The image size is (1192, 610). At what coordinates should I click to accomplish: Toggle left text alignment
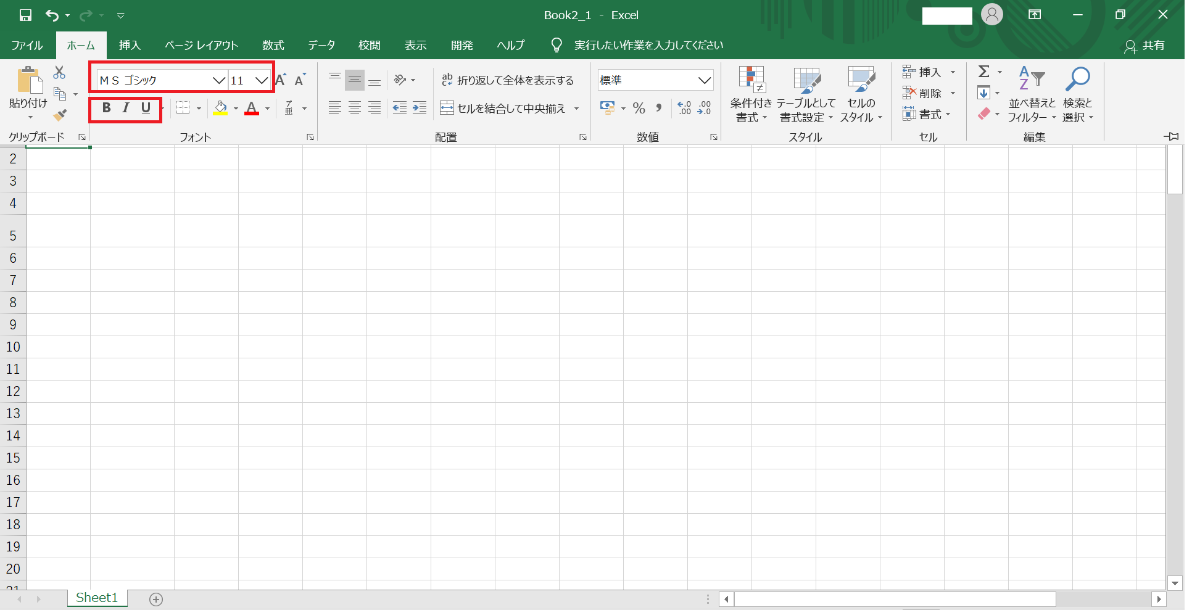click(335, 108)
